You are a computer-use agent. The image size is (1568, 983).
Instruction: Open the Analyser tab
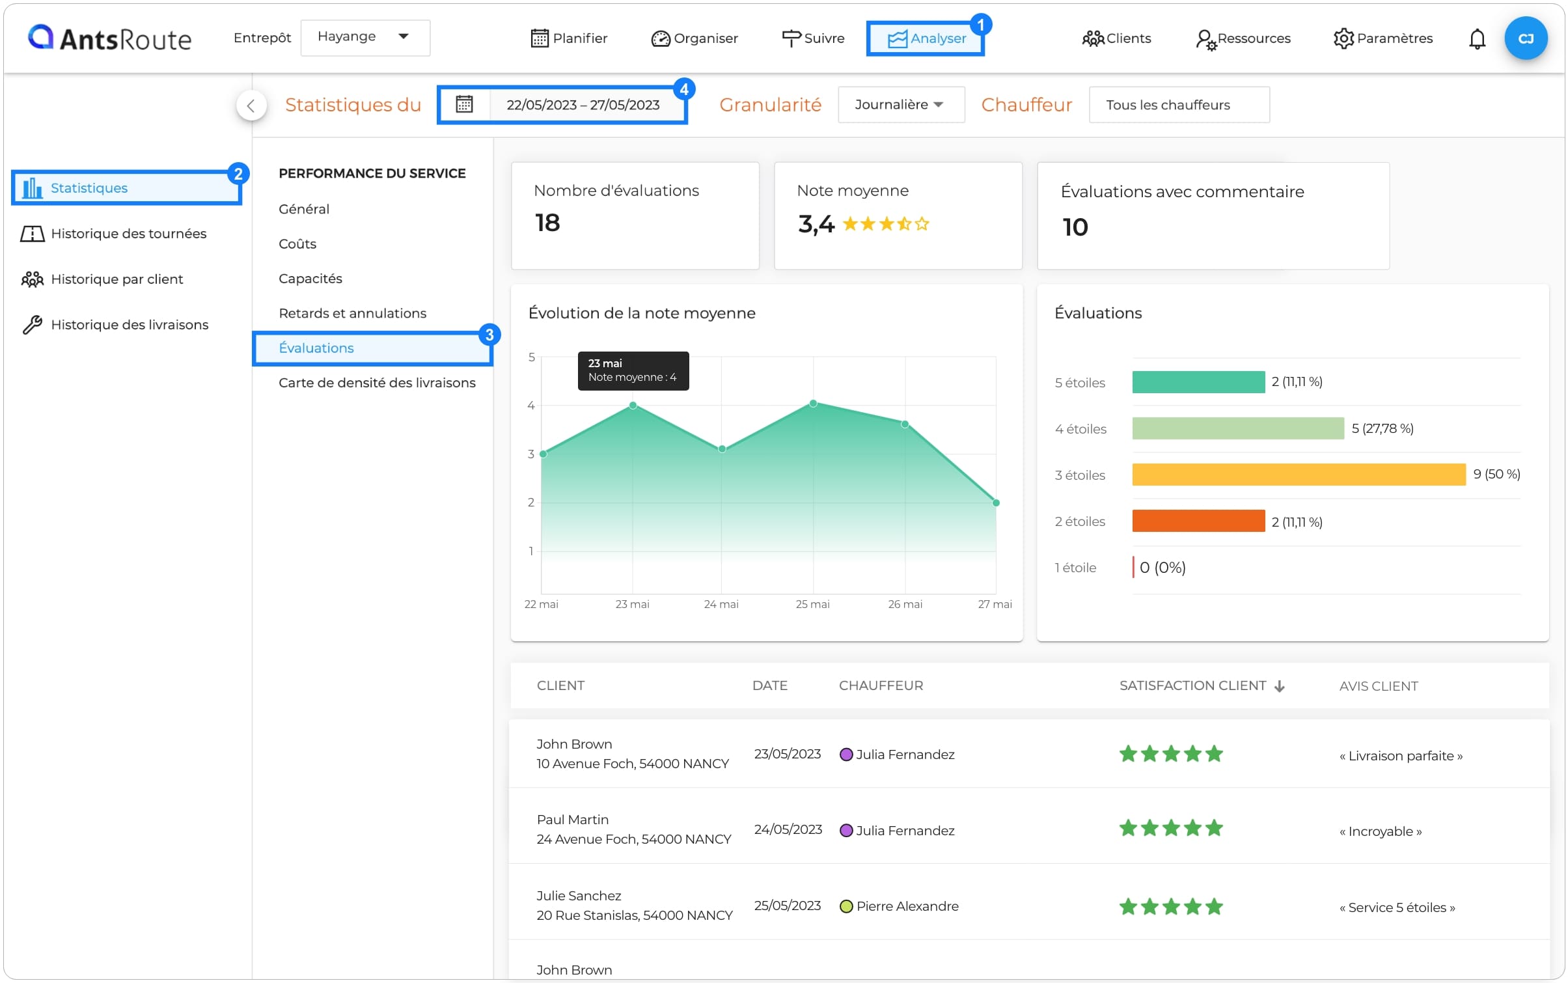(924, 38)
